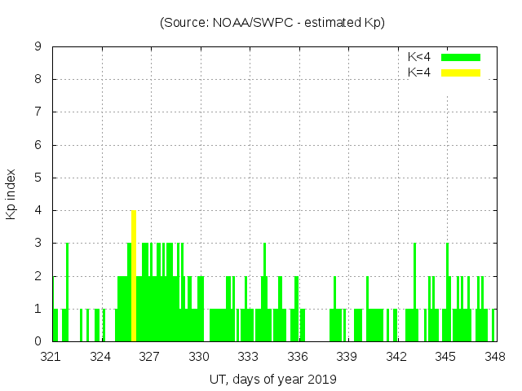
Task: Select the K<4 legend label text
Action: pos(419,57)
